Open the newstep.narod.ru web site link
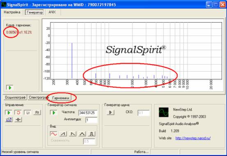Viewport: 227px width, 156px height. tap(193, 138)
